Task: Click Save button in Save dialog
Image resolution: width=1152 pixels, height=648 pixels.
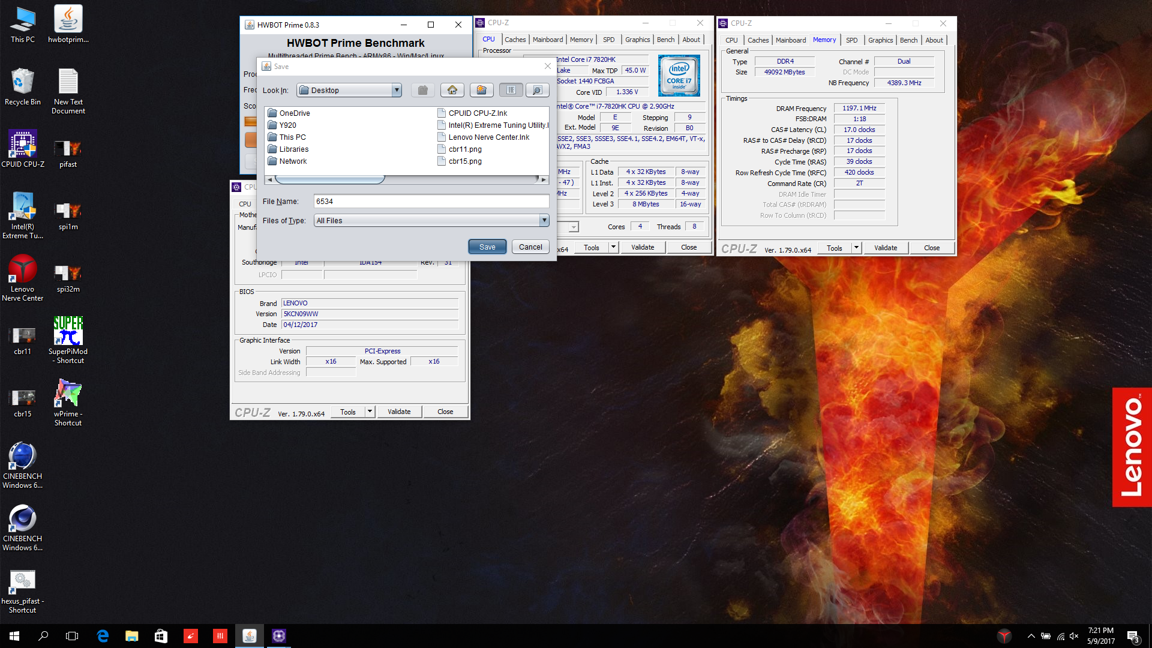Action: point(487,247)
